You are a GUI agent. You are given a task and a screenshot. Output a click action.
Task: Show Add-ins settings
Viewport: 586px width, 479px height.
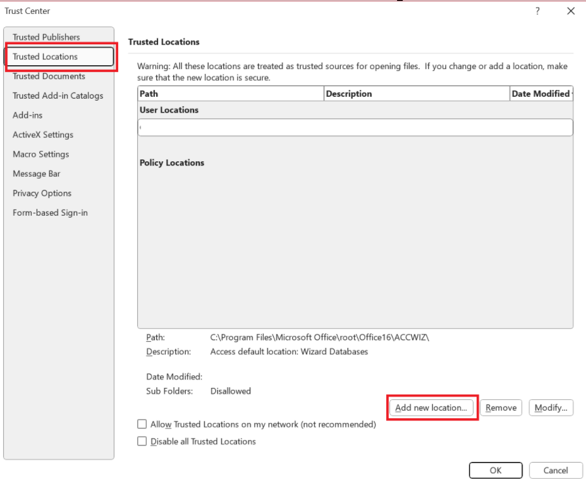[28, 115]
